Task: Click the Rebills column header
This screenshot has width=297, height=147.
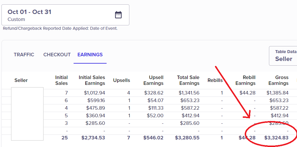Action: [x=215, y=80]
